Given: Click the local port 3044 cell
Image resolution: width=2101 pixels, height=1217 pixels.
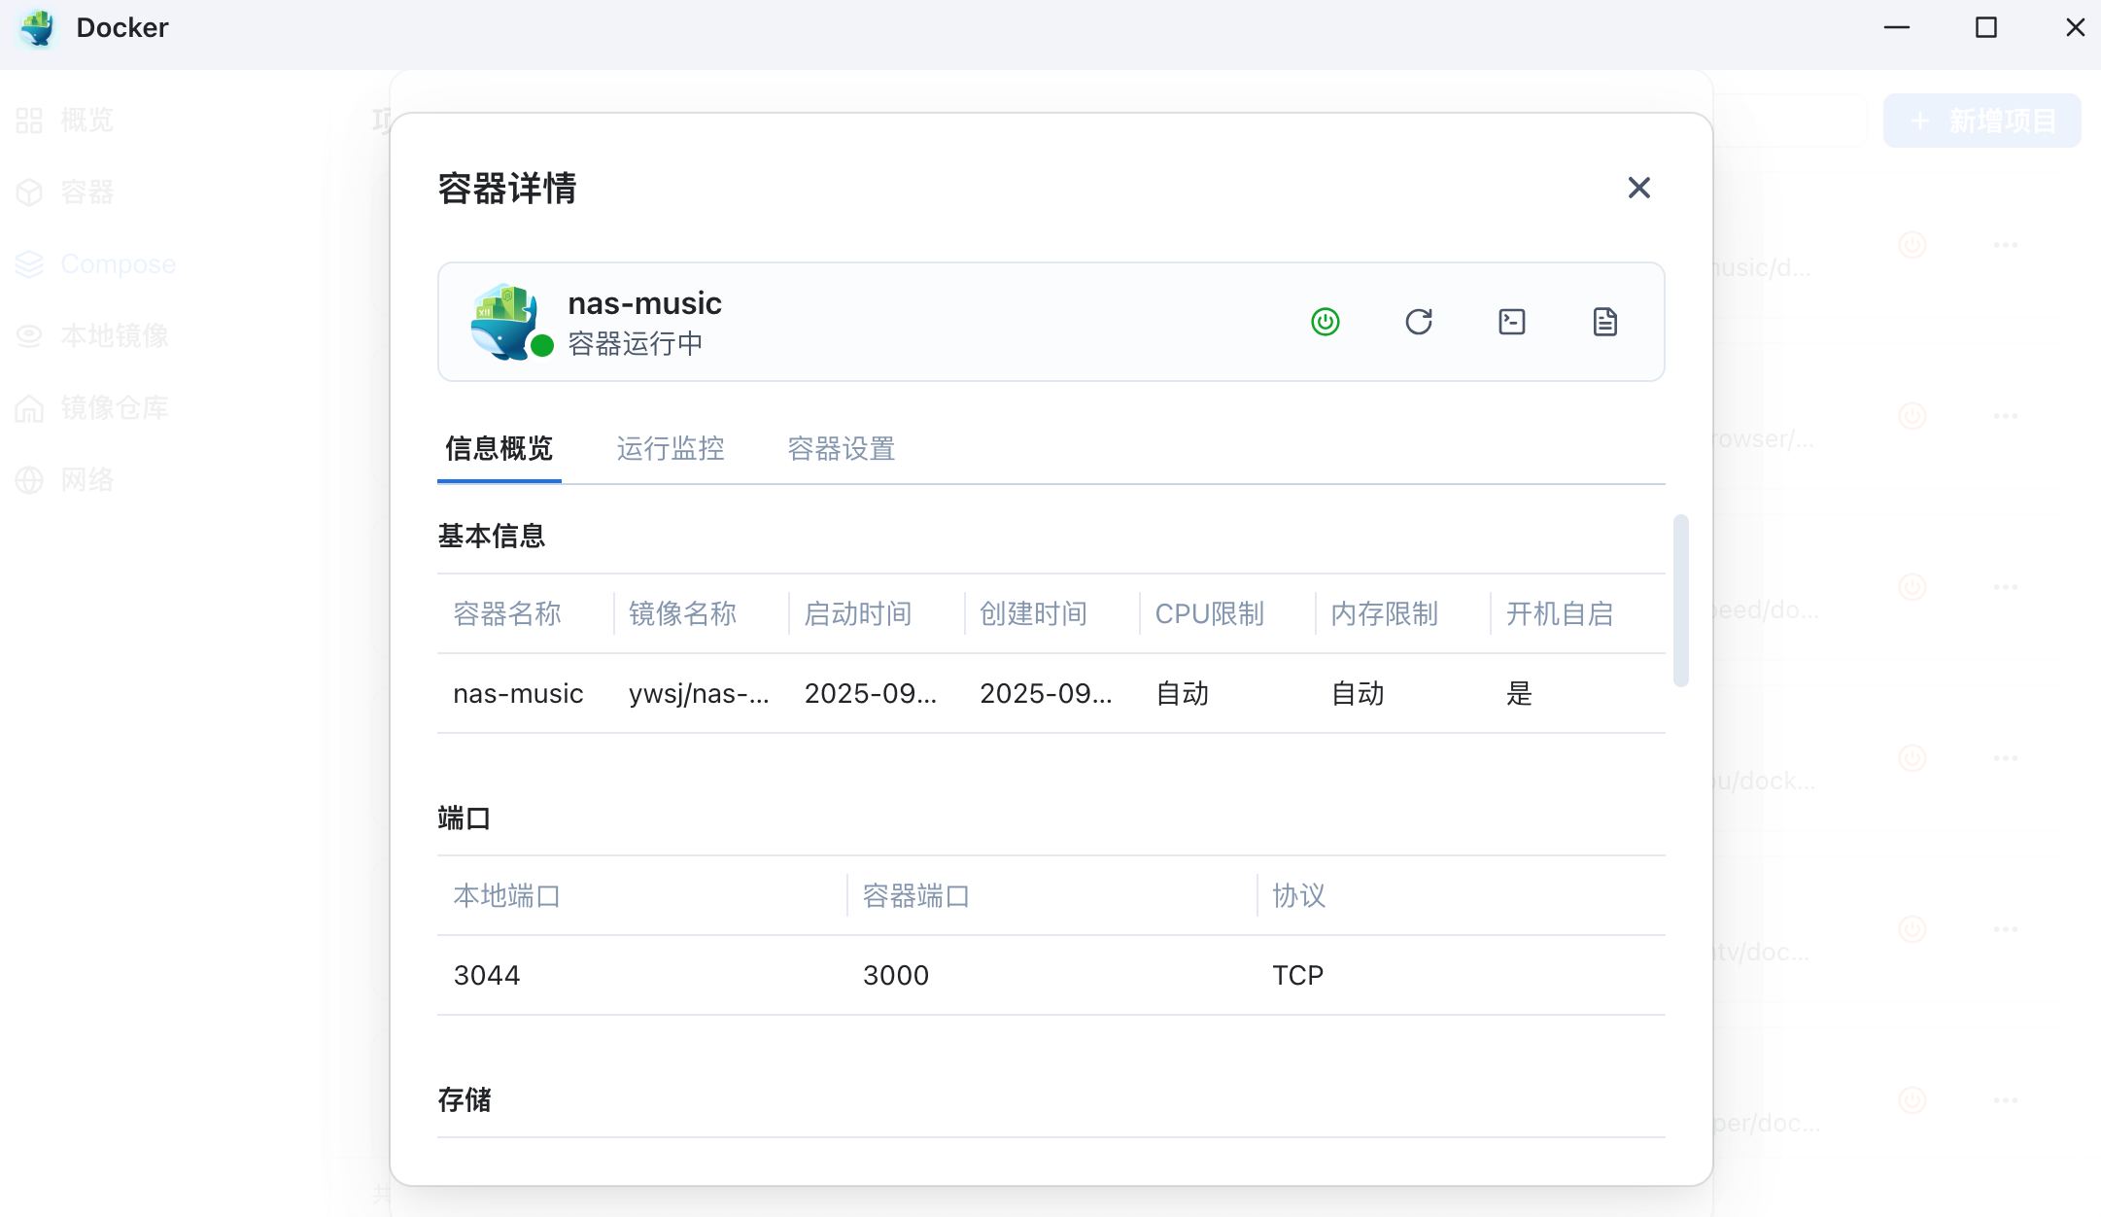Looking at the screenshot, I should tap(487, 975).
